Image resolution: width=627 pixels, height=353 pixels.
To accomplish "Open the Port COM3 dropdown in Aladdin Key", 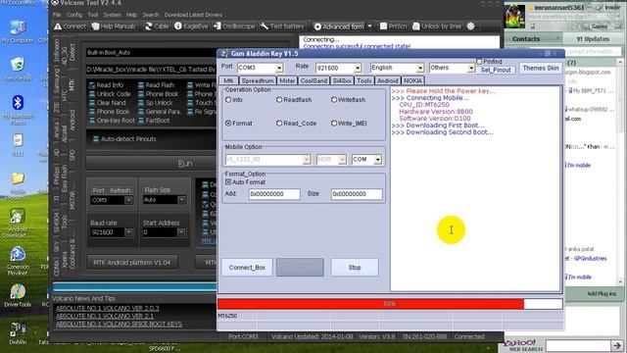I will click(x=279, y=68).
